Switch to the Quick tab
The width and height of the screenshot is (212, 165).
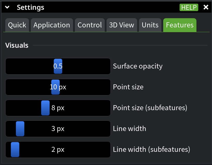[x=17, y=25]
